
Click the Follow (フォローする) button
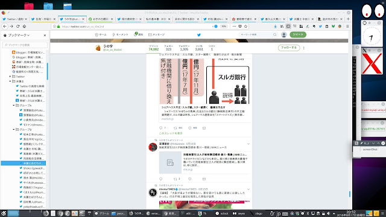click(289, 48)
